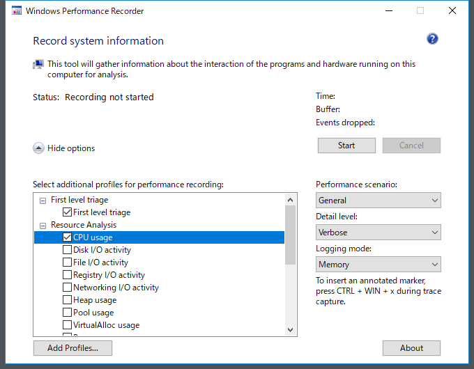Tick the Heap usage checkbox

[x=67, y=300]
